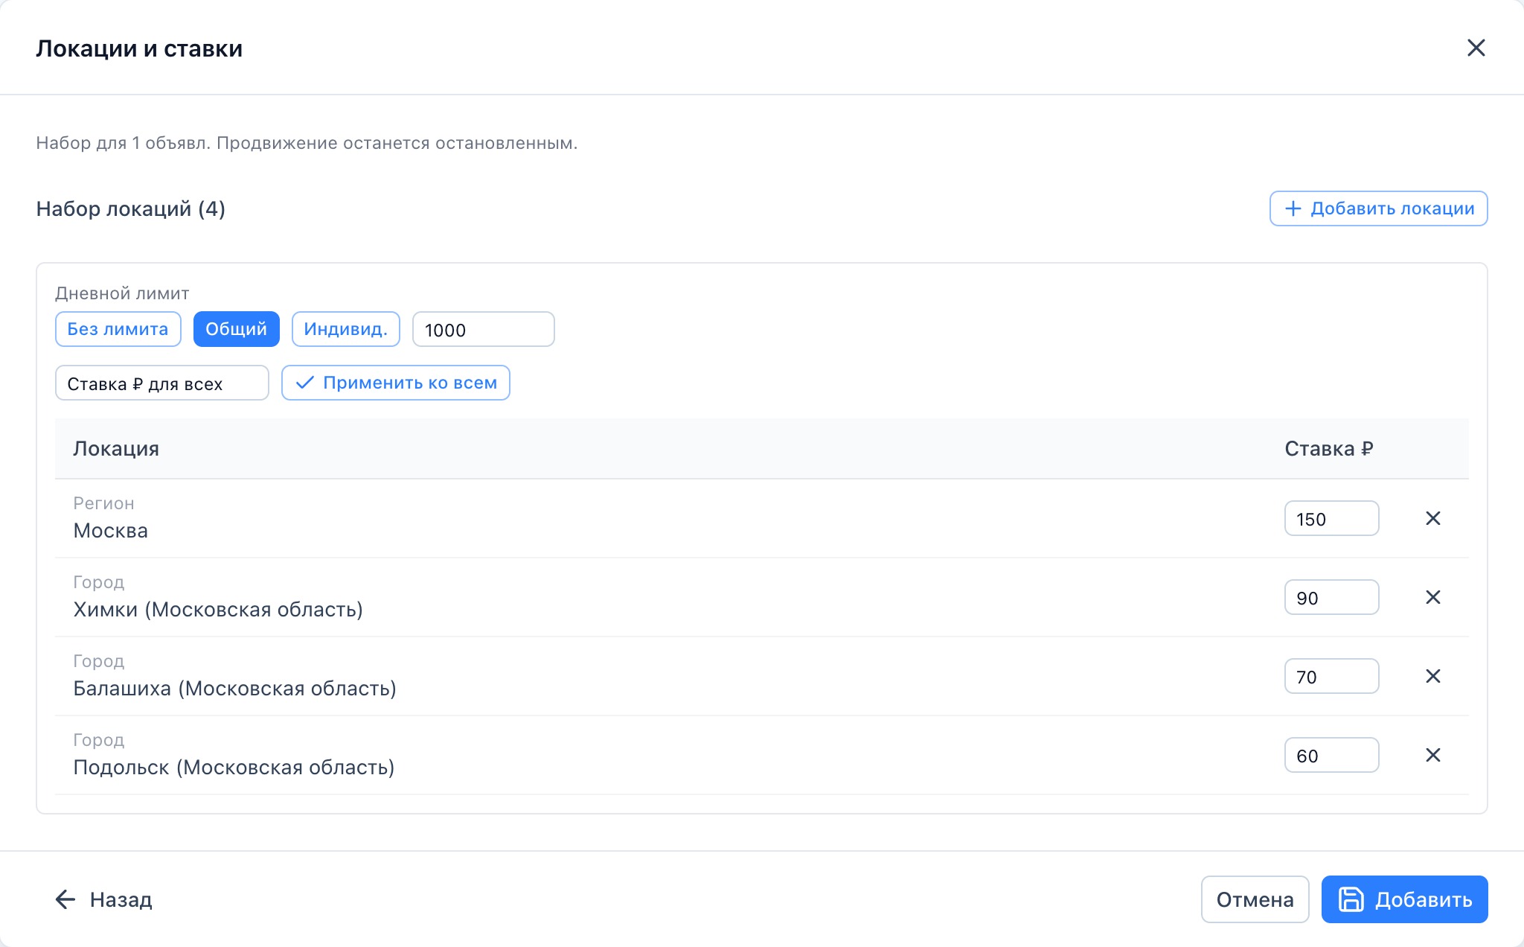This screenshot has width=1524, height=947.
Task: Select the Без лимита daily limit option
Action: 118,329
